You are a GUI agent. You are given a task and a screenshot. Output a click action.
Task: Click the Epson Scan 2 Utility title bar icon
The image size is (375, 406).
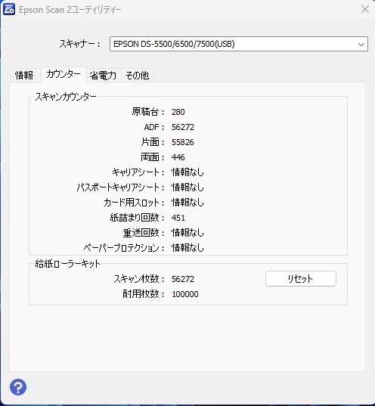(x=9, y=9)
